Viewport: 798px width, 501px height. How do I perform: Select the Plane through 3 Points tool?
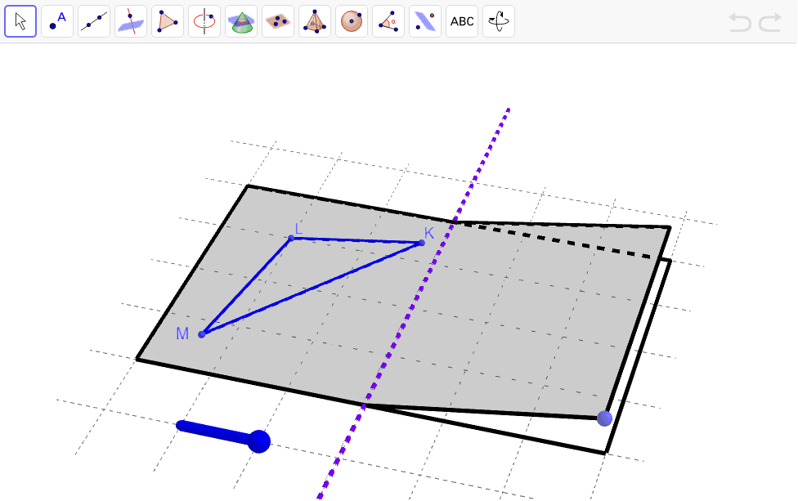pos(278,21)
